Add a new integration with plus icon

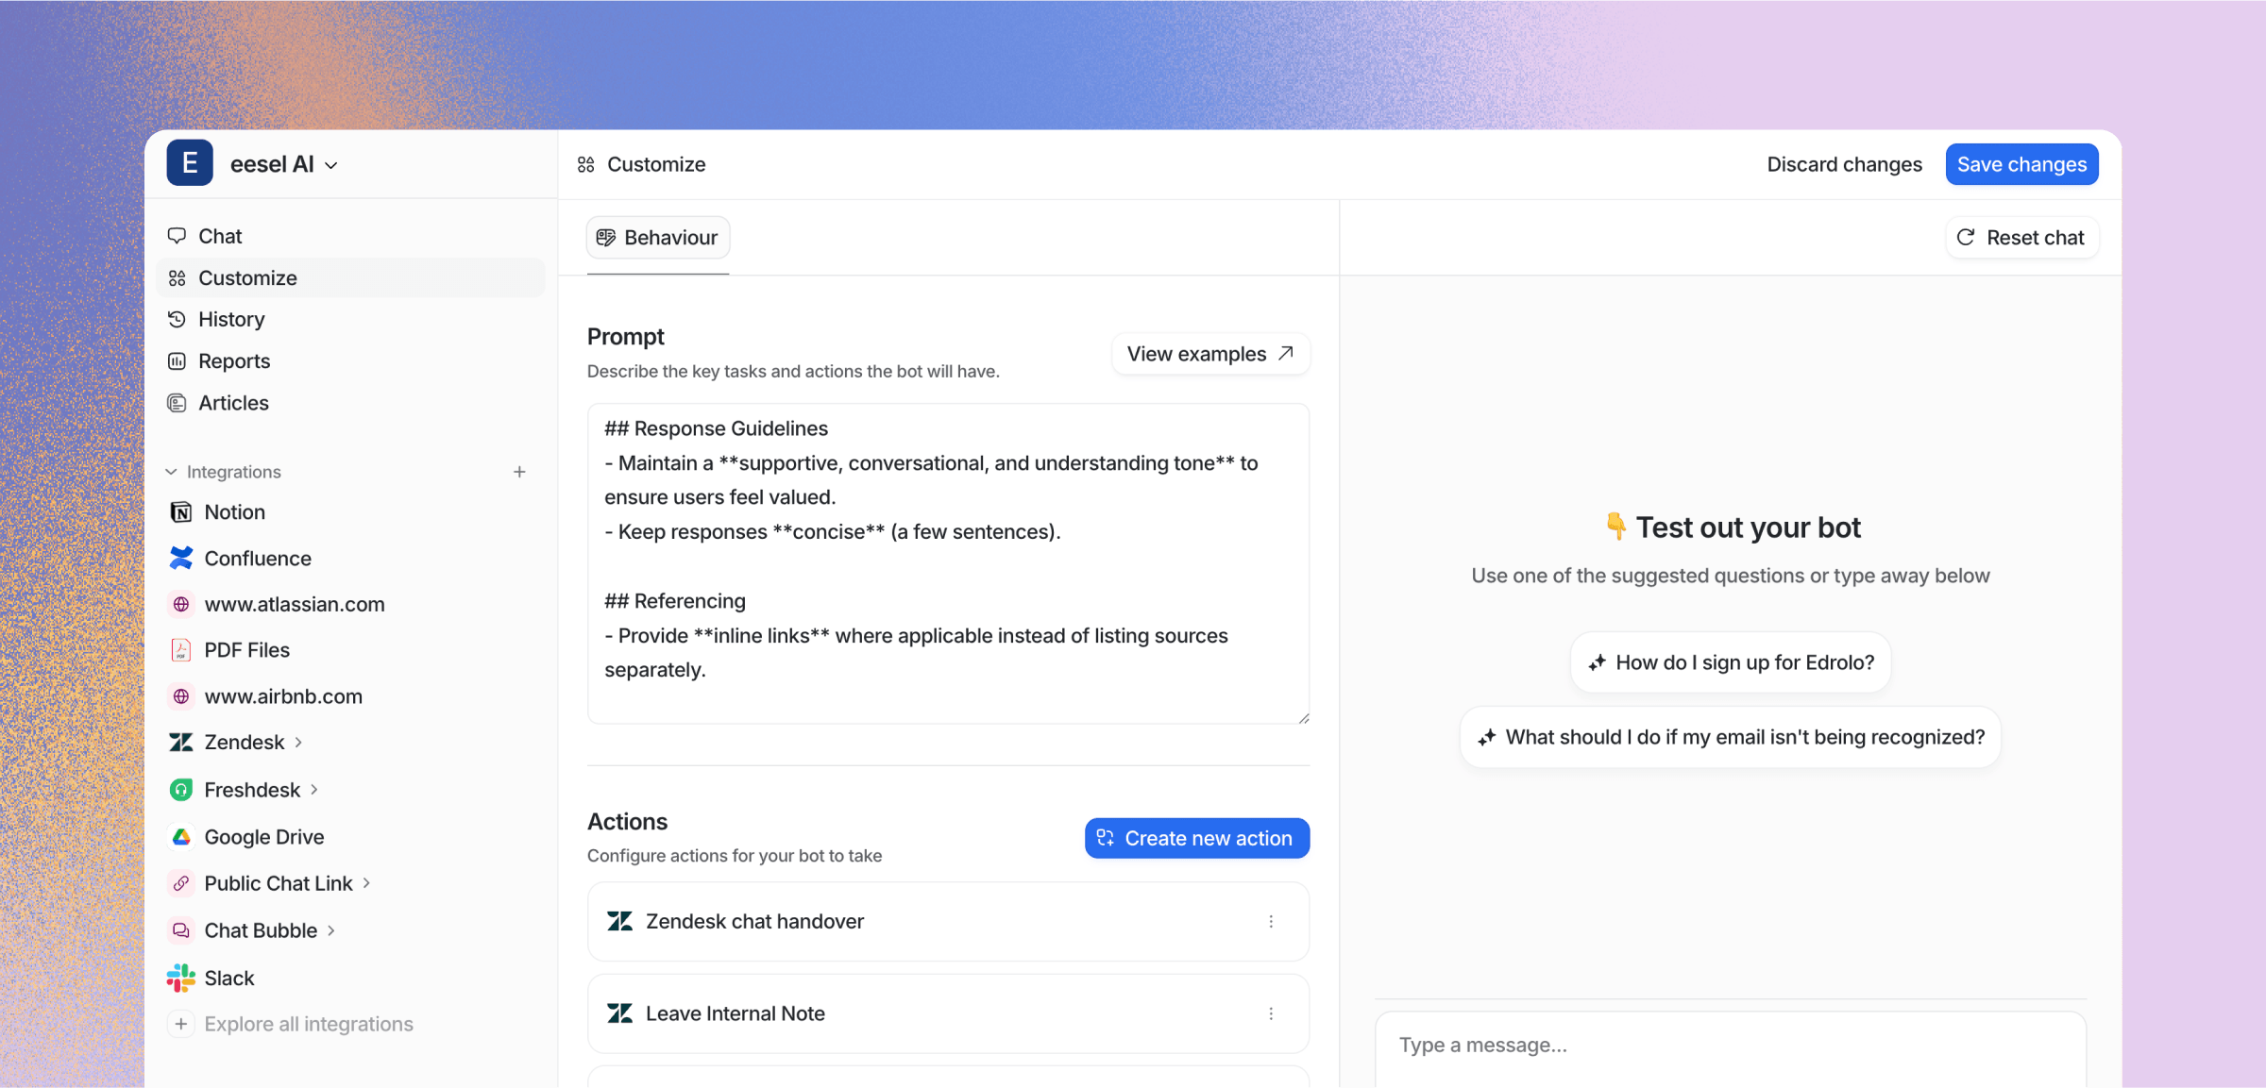pyautogui.click(x=519, y=472)
